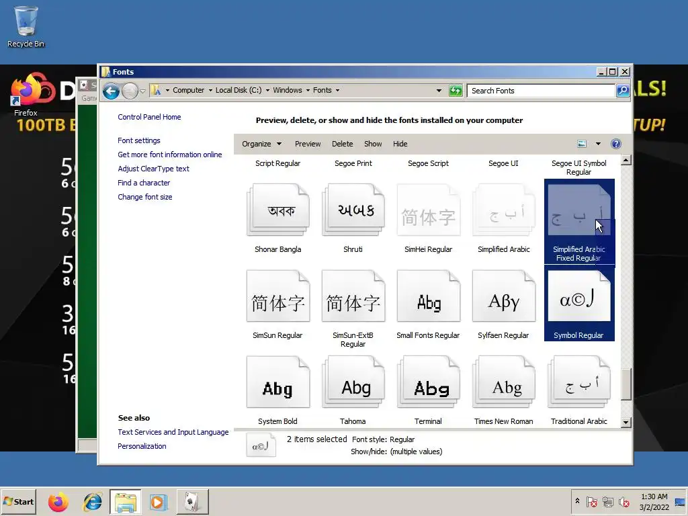Click Get more font information online
The width and height of the screenshot is (688, 516).
tap(170, 155)
